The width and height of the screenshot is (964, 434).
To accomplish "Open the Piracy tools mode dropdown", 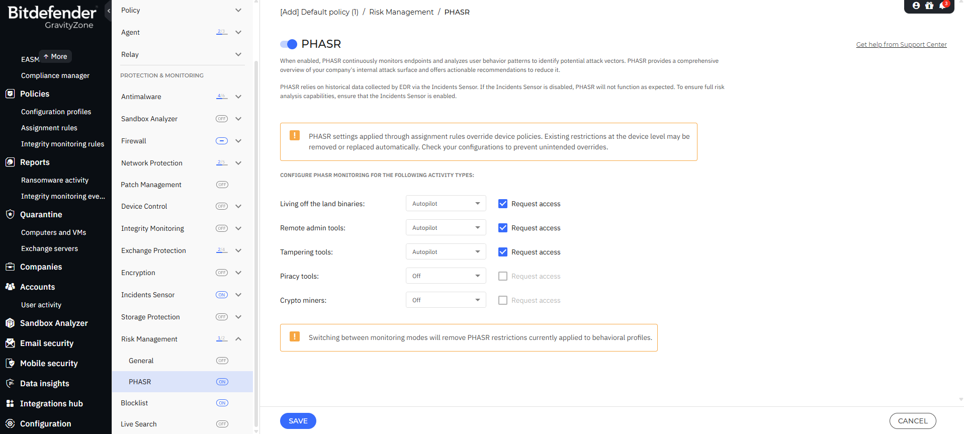I will (x=446, y=276).
